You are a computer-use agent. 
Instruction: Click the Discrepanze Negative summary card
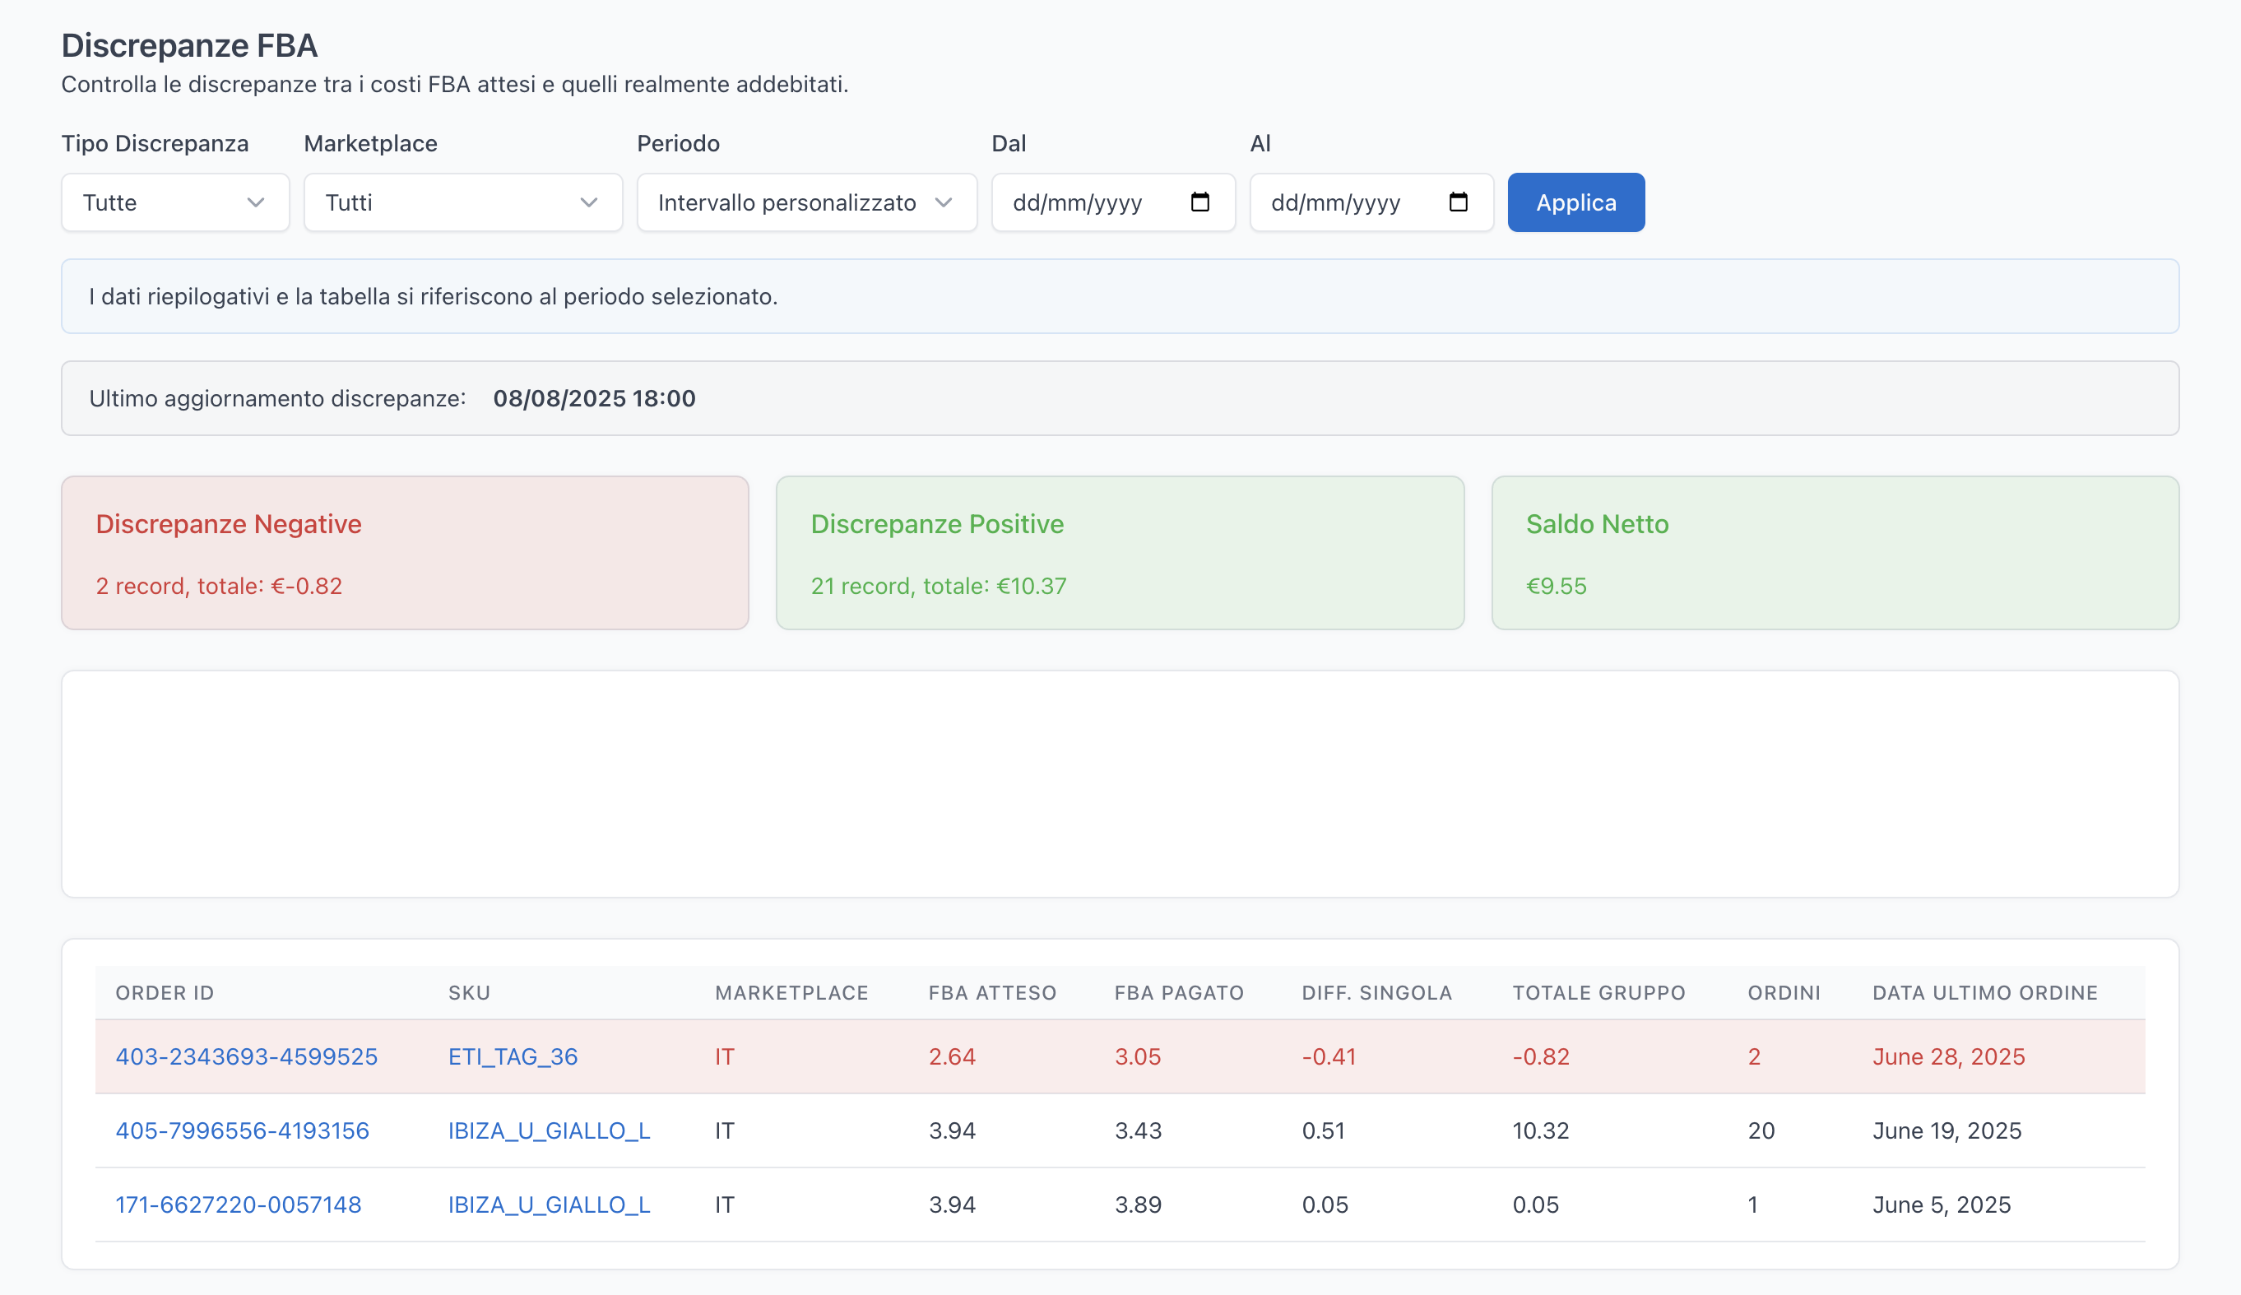[406, 552]
